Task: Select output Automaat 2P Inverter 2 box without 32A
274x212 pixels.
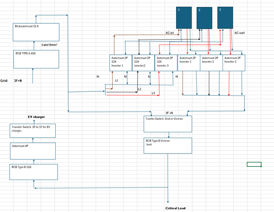Action: click(211, 63)
